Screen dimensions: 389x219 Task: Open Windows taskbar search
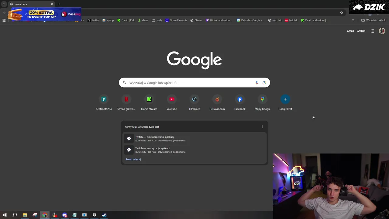pos(15,215)
